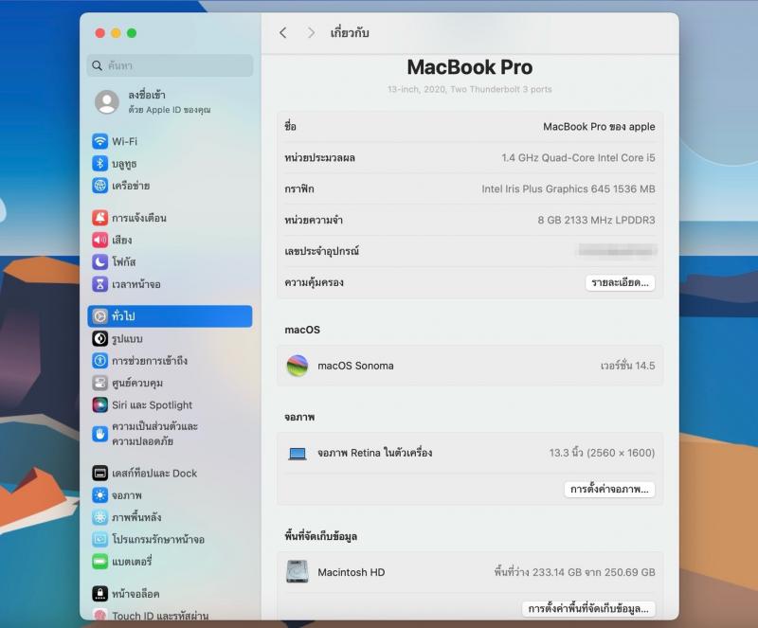Open the Appearance icon (รูปแบบ)
This screenshot has height=628, width=758.
100,338
